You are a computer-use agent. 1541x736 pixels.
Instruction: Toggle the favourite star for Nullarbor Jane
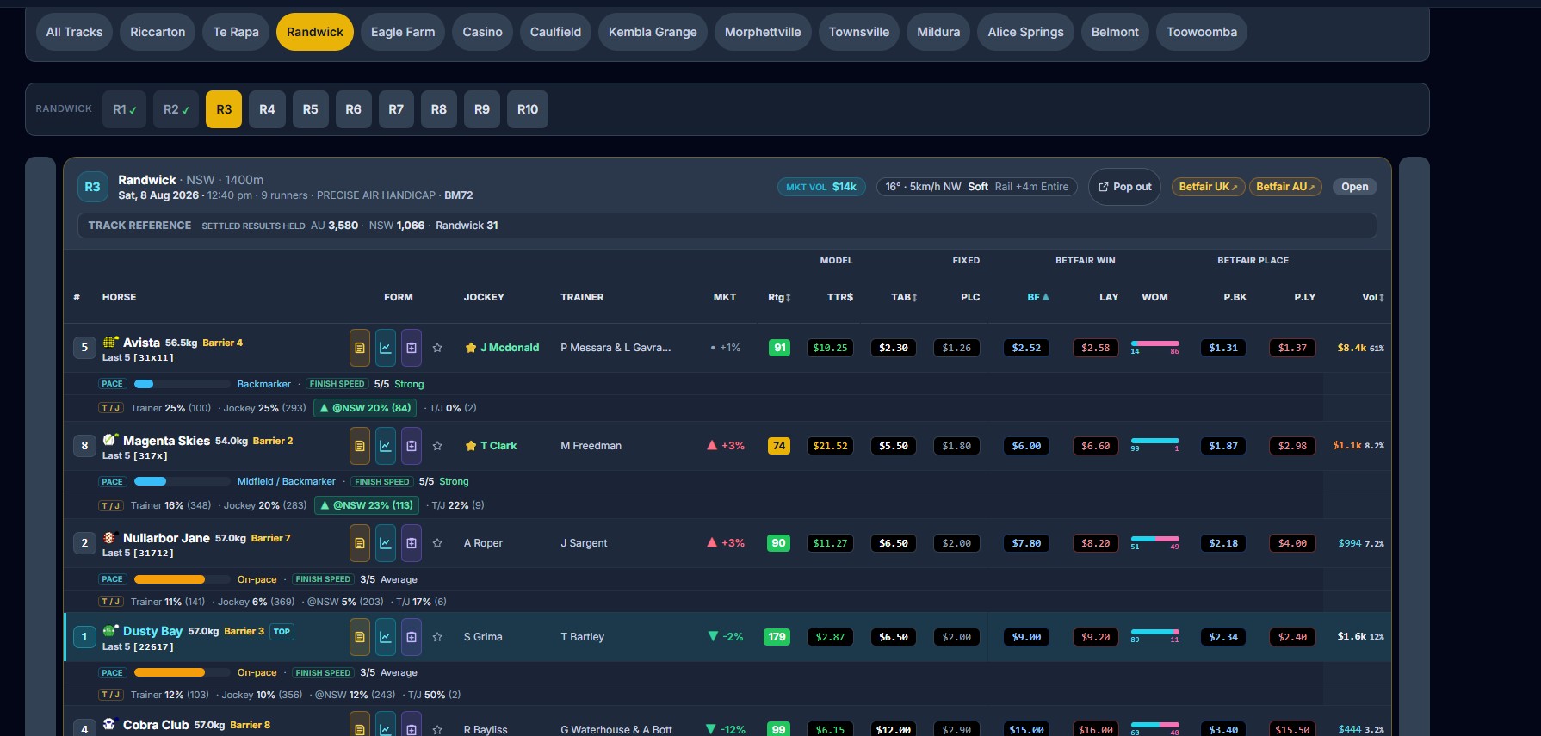tap(437, 543)
